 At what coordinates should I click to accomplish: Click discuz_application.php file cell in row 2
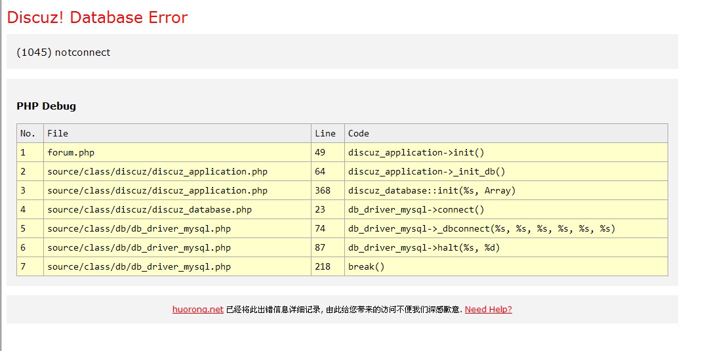(177, 171)
